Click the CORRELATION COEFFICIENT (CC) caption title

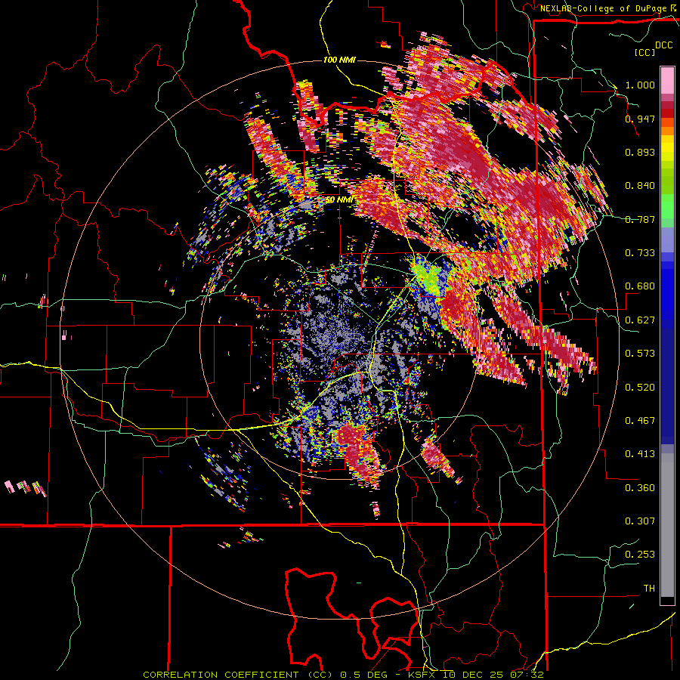coord(238,675)
